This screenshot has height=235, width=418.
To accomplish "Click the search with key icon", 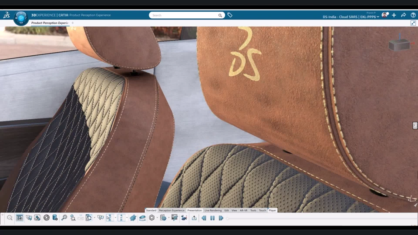I will (64, 218).
